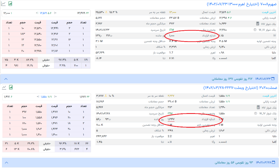Click right-arrow marker after ۱,۵۵۰ in price range
280x168 pixels.
click(55, 97)
